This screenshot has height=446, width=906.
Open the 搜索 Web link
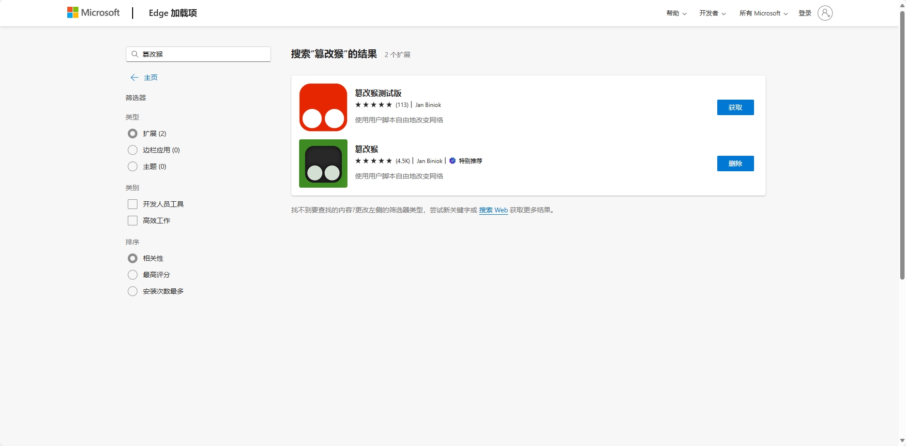[x=493, y=210]
